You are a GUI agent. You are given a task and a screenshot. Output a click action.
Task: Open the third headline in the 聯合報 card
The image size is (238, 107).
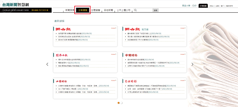pos(73,40)
